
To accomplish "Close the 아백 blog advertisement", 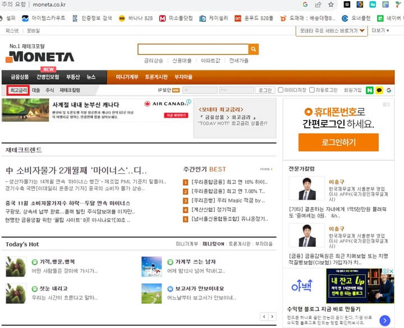I will click(391, 271).
